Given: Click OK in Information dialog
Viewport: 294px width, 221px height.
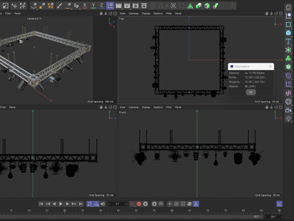Looking at the screenshot, I should click(x=251, y=92).
